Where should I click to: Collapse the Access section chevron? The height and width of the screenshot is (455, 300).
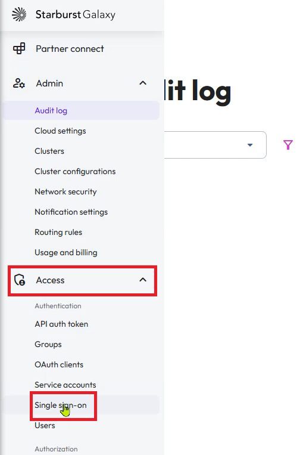point(143,280)
